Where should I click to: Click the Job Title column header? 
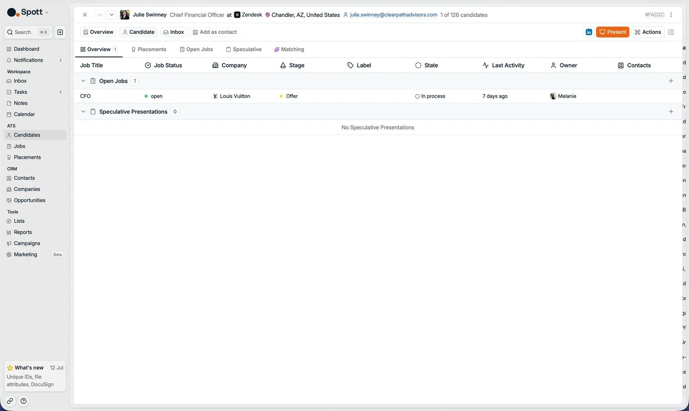[x=91, y=65]
